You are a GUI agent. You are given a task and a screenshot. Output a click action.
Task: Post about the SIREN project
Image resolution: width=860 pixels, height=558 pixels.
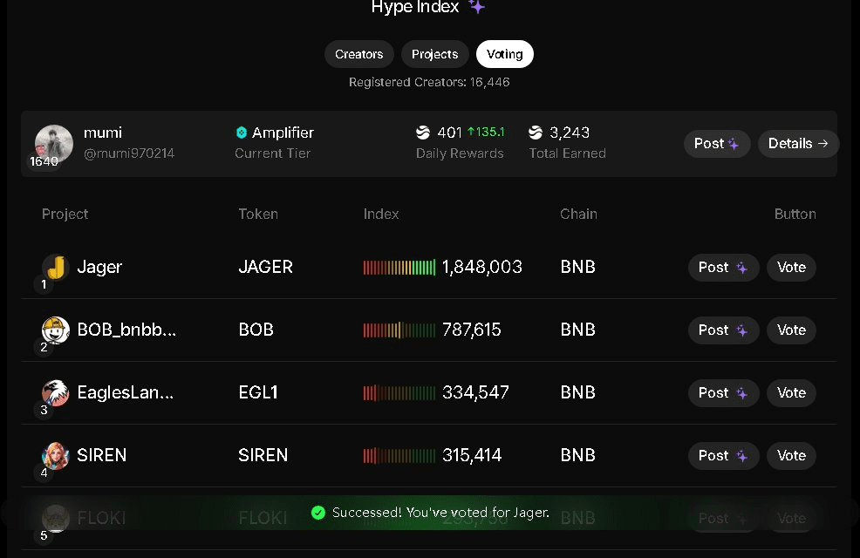pos(723,456)
